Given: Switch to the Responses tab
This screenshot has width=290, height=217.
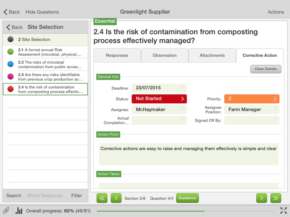Looking at the screenshot, I should [x=117, y=56].
